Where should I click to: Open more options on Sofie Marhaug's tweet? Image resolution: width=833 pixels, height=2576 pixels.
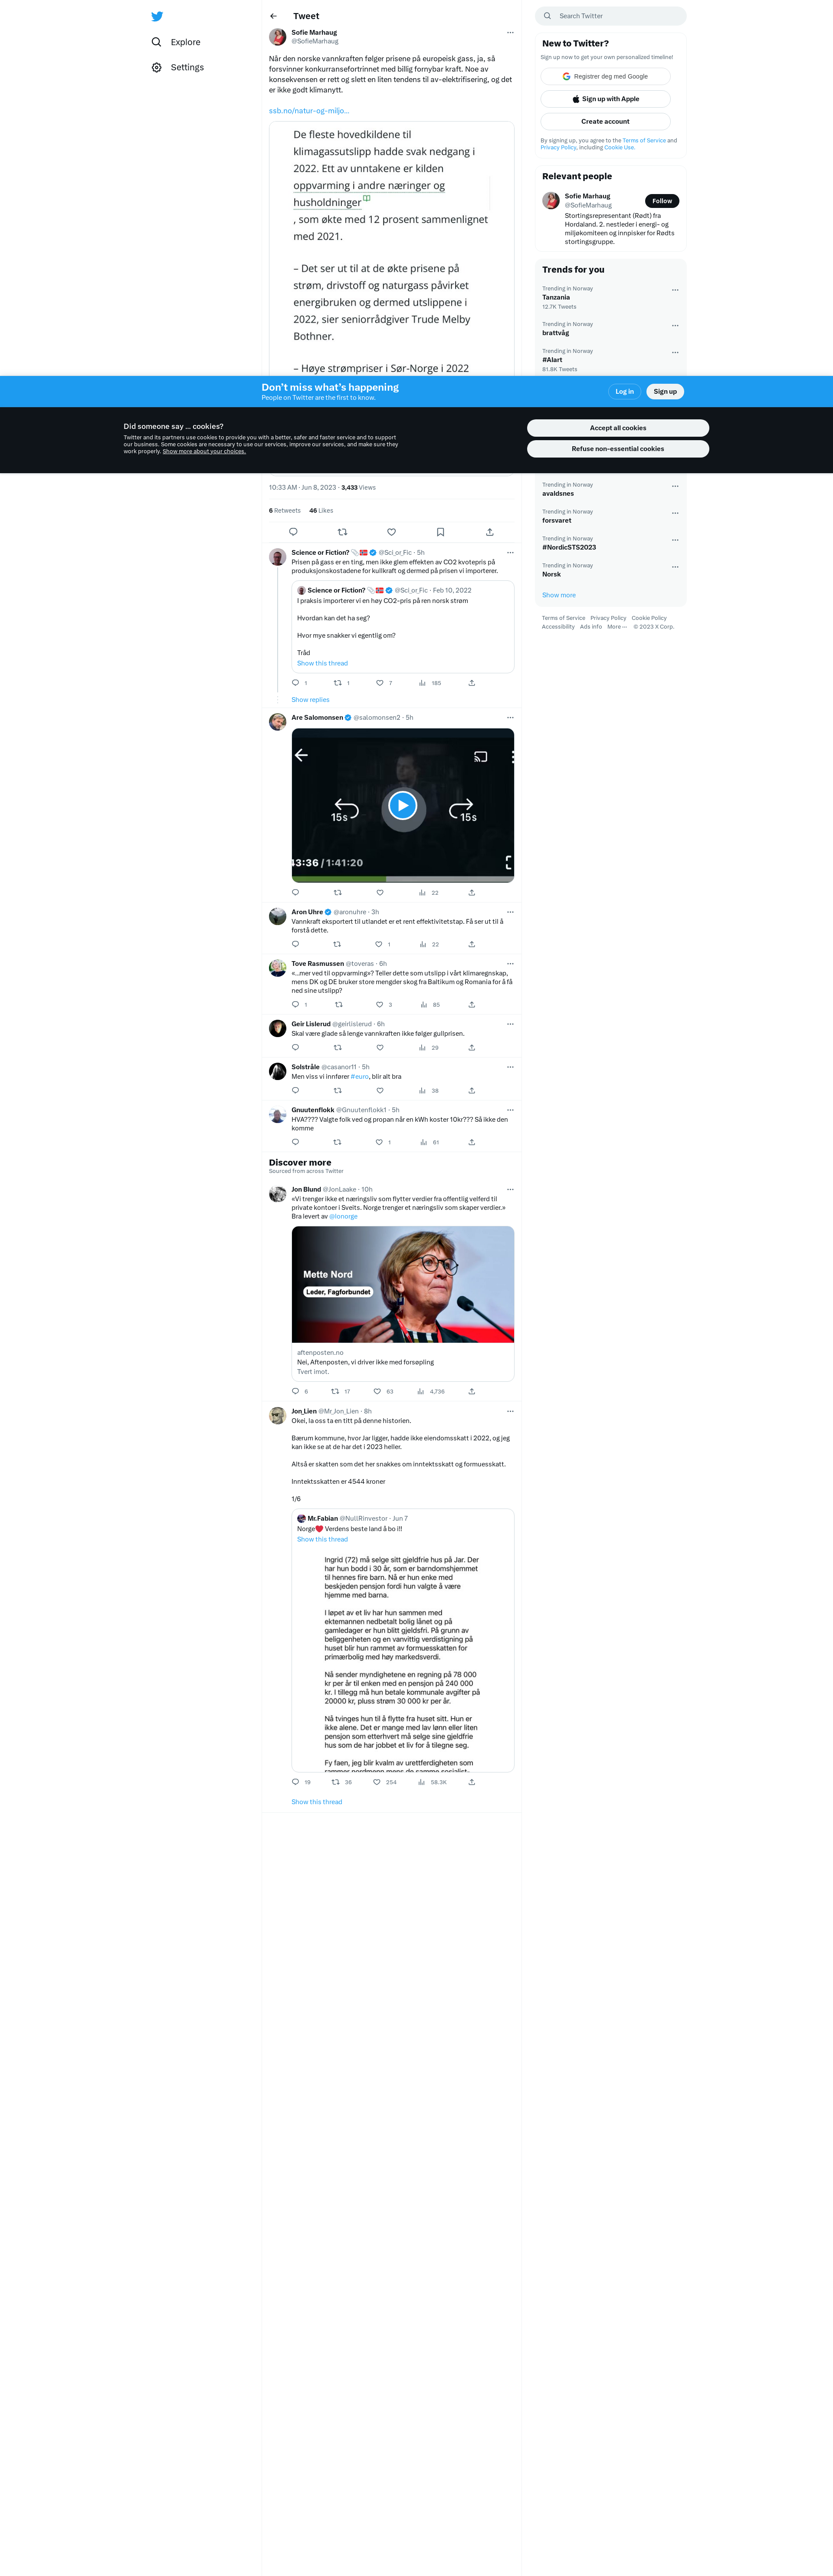pyautogui.click(x=510, y=33)
